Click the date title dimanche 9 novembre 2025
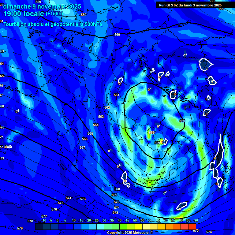The width and height of the screenshot is (235, 235). [42, 6]
